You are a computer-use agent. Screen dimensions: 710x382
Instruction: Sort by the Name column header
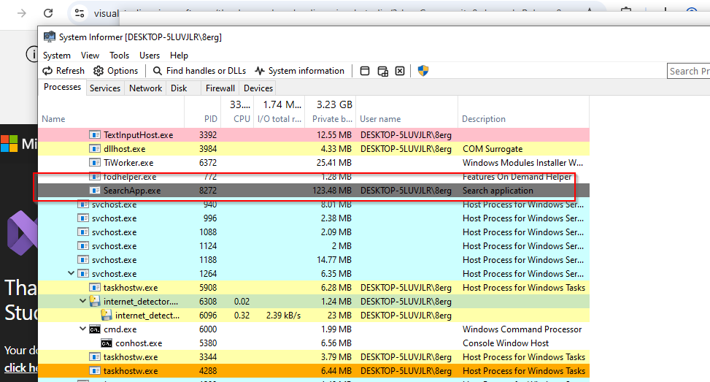click(112, 112)
